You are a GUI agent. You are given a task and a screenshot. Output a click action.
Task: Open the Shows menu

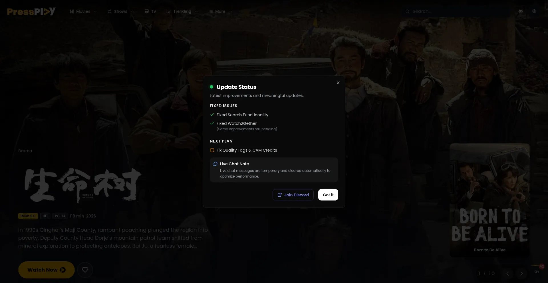click(121, 11)
